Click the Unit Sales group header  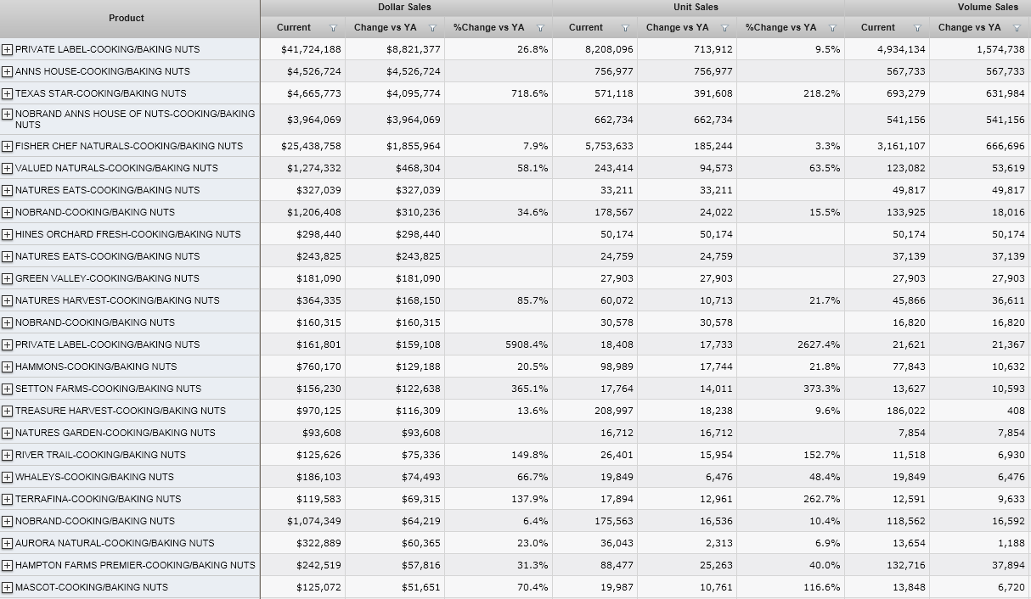696,7
